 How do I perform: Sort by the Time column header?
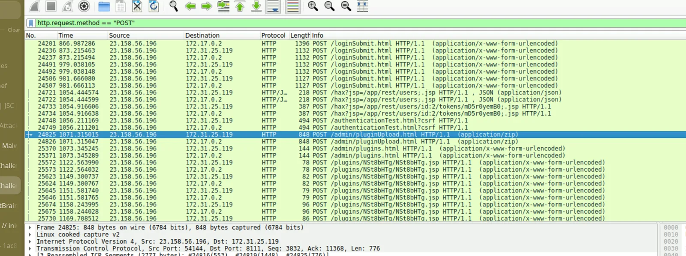[x=82, y=36]
